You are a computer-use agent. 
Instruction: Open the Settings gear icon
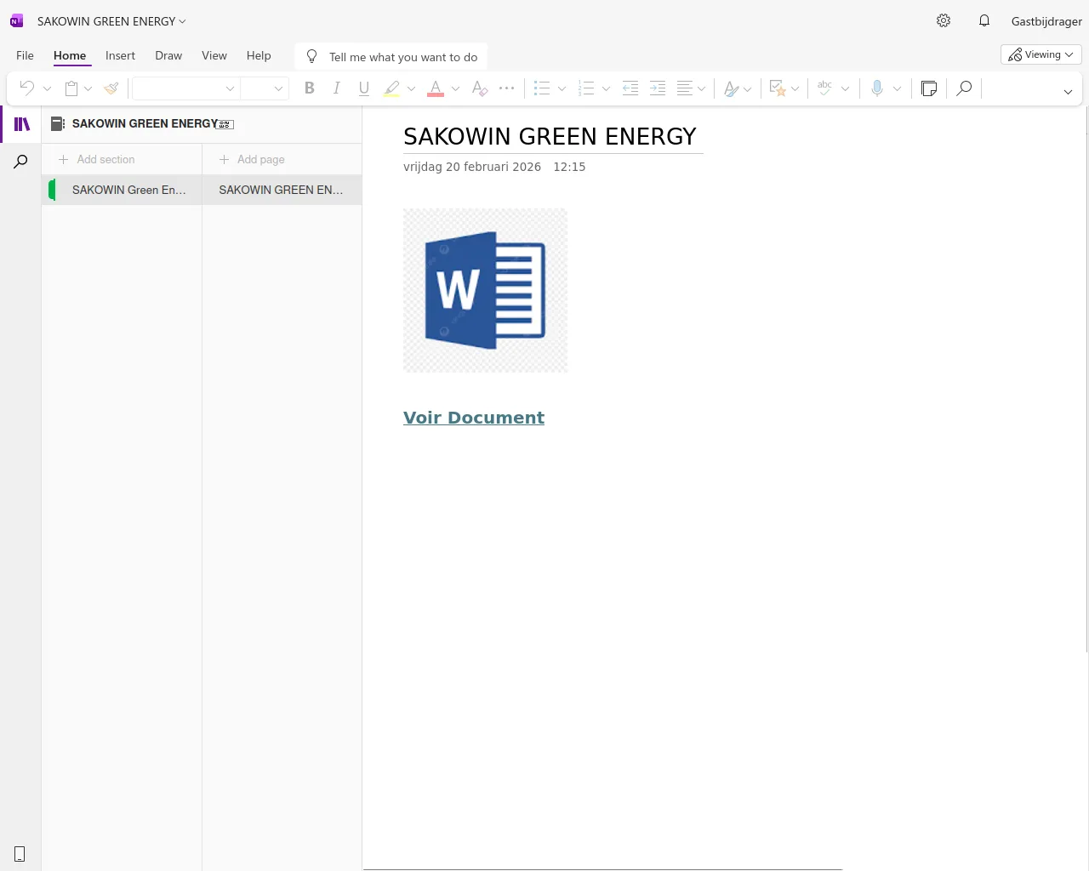click(944, 21)
